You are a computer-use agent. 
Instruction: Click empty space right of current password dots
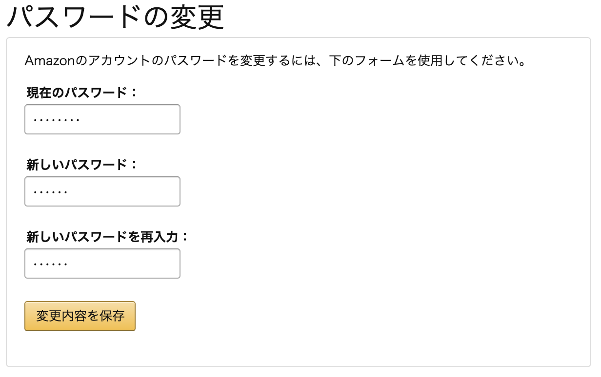tap(132, 119)
